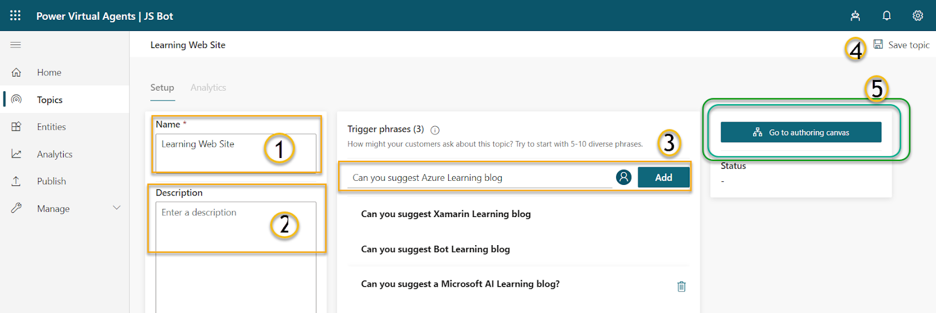Viewport: 936px width, 313px height.
Task: Click the trigger phrases info icon
Action: click(435, 130)
